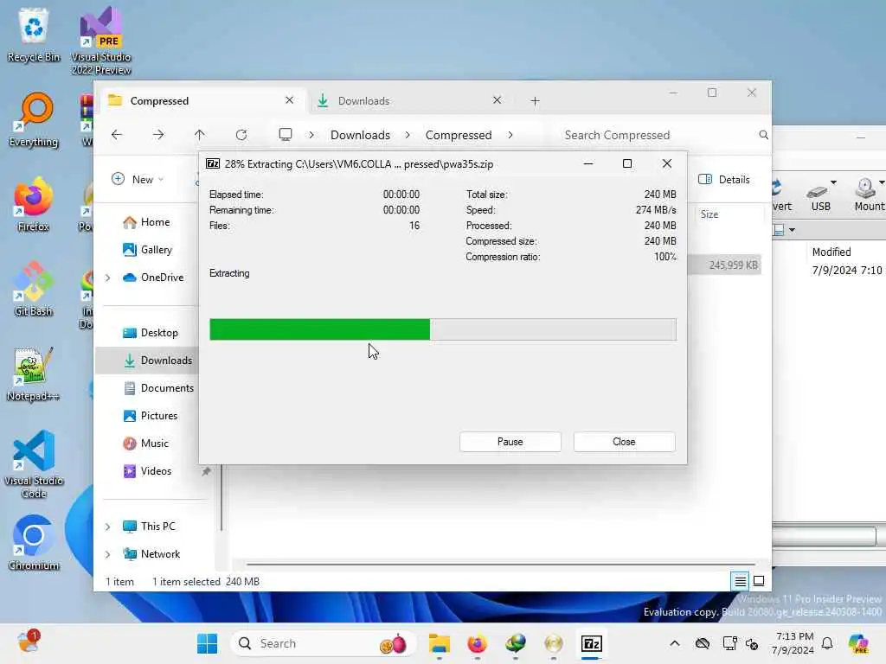
Task: Refresh the Compressed folder view
Action: coord(241,134)
